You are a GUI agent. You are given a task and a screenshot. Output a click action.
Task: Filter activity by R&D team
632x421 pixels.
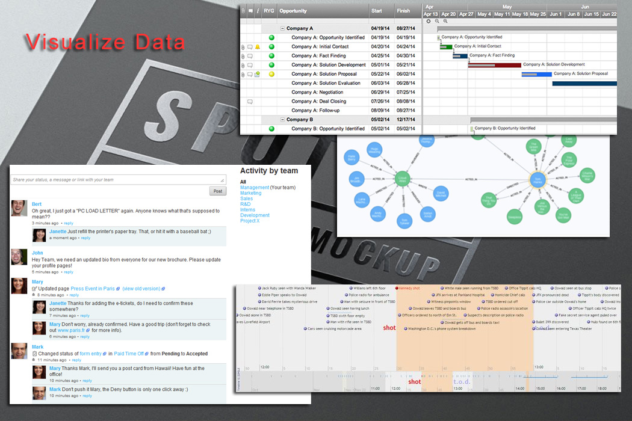tap(246, 204)
